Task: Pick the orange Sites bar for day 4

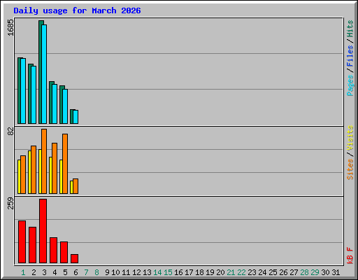Action: tap(55, 168)
